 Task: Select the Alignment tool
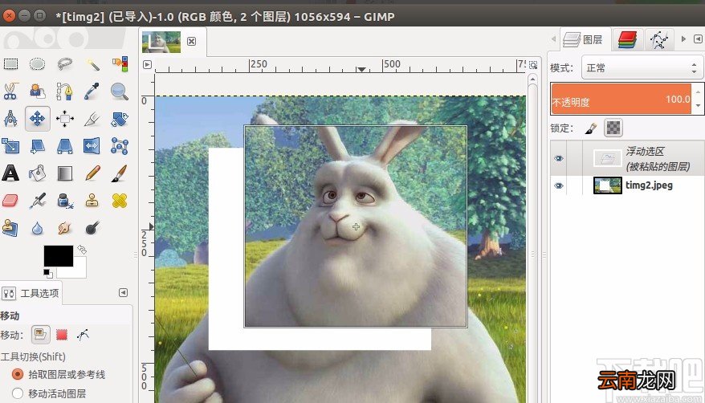65,119
